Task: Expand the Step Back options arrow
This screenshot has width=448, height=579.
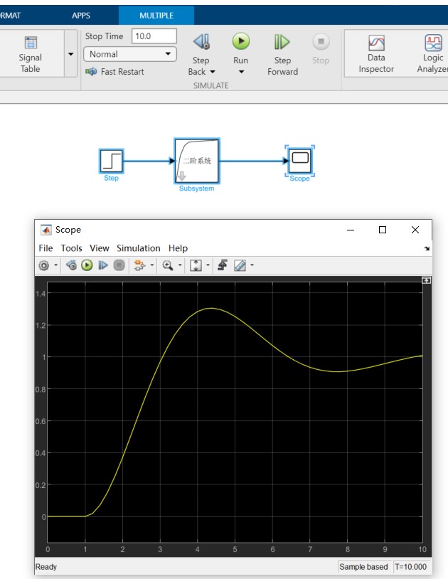Action: (213, 72)
